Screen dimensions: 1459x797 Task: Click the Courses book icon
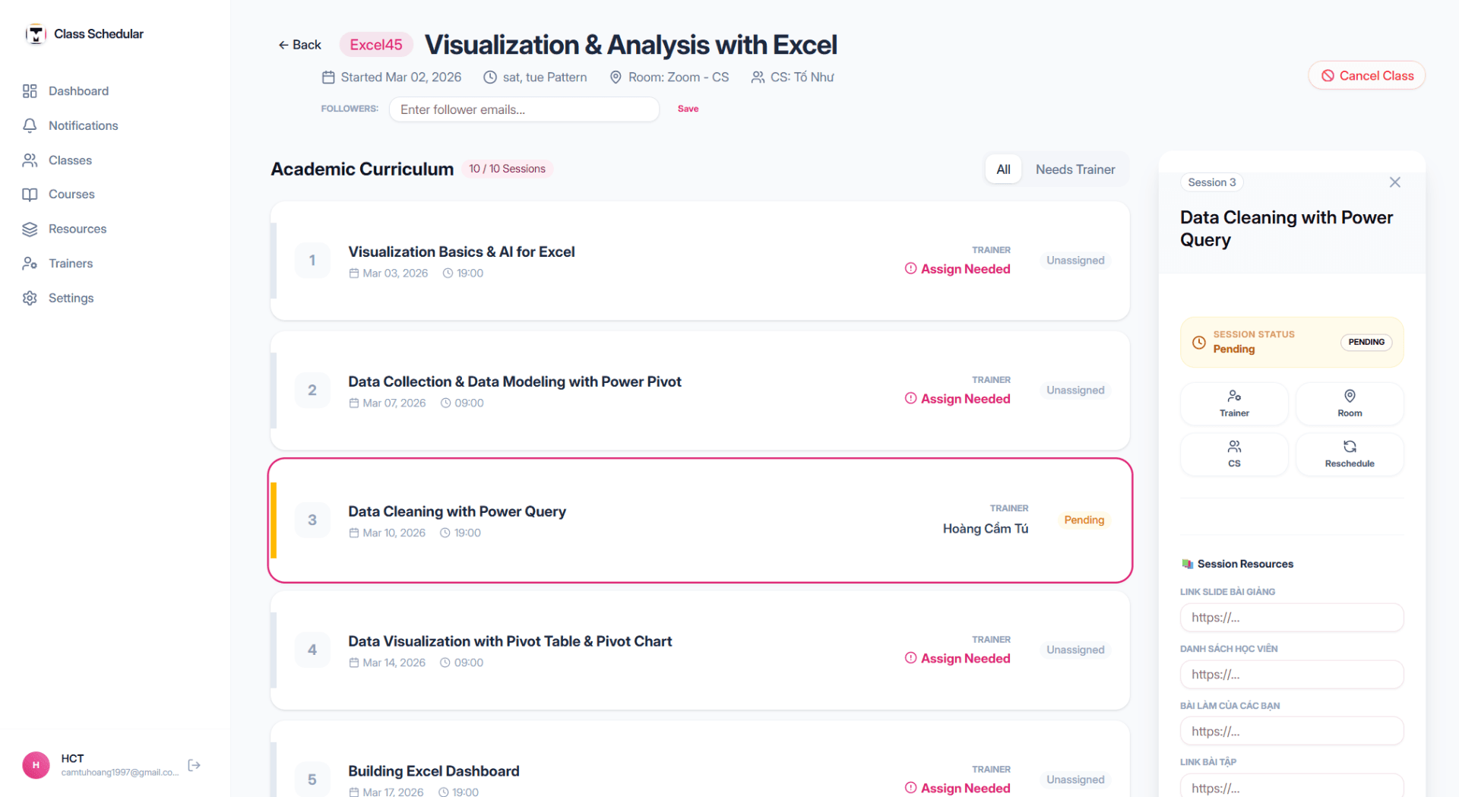tap(30, 195)
